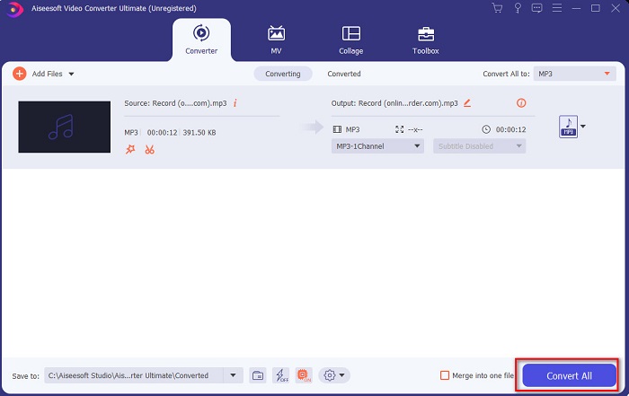Open the edit effects star-wand icon
629x396 pixels.
click(130, 149)
